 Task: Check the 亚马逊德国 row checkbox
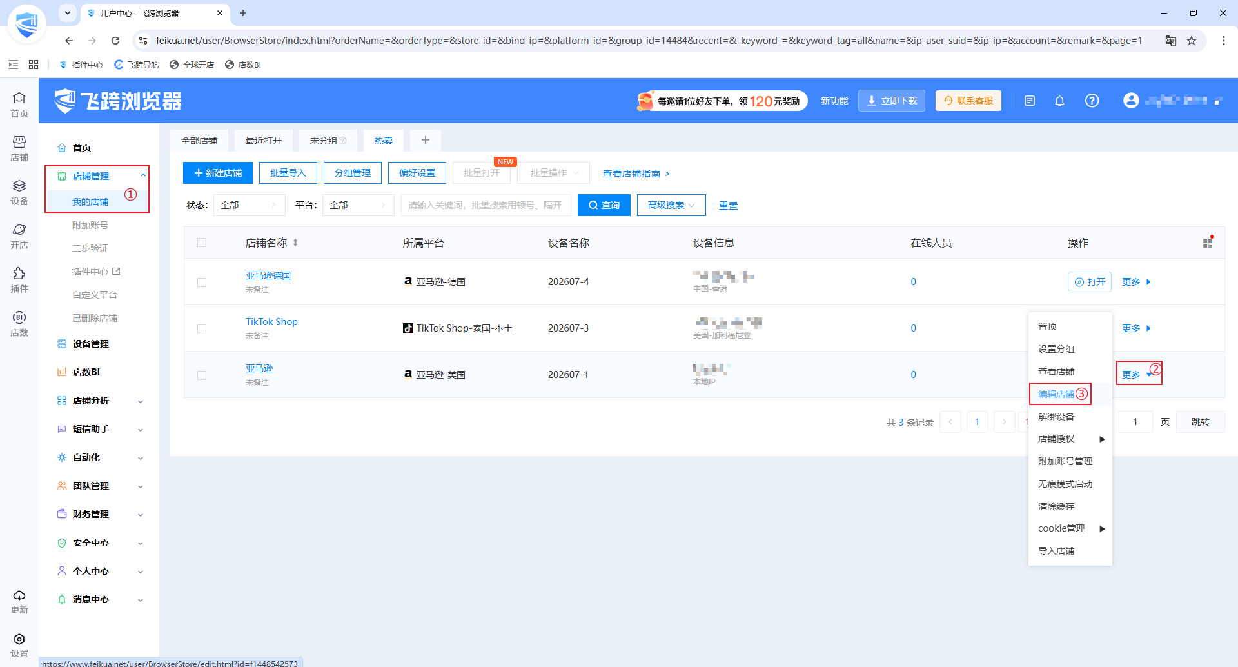[202, 282]
